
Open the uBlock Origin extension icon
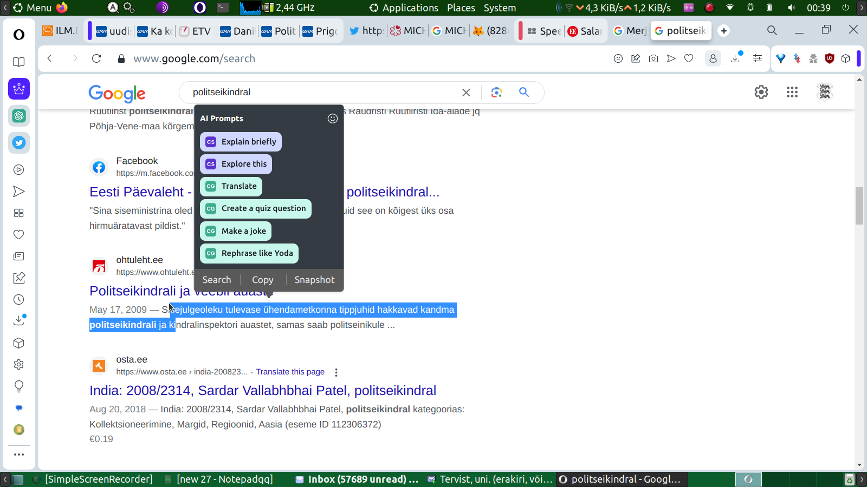(829, 58)
